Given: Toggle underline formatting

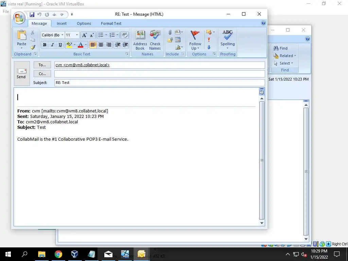Looking at the screenshot, I should 60,45.
